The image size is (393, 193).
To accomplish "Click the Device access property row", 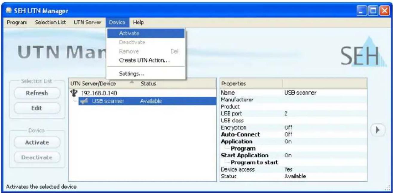I will [293, 169].
